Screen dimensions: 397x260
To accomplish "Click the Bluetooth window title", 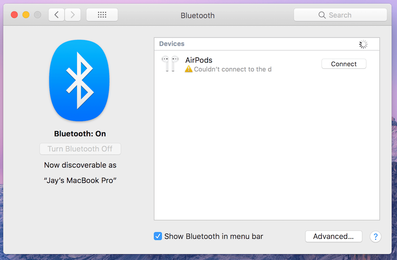I will coord(197,15).
